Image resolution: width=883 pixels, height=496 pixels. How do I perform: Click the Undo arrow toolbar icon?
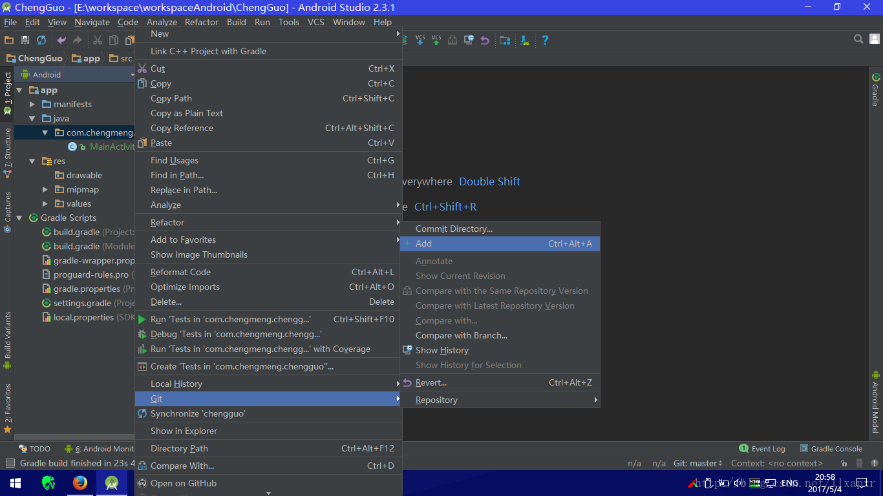[x=61, y=40]
